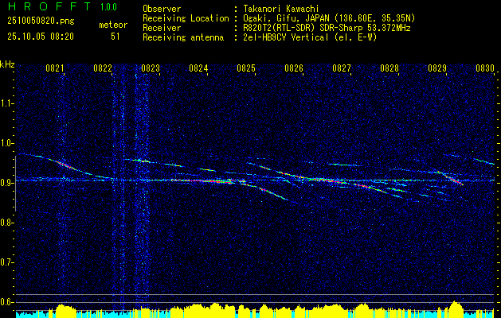Click the 2el-HB9CV Vertical antenna text
Screen dimensions: 501x318
click(x=311, y=37)
